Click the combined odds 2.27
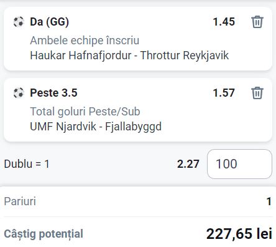 [x=188, y=164]
